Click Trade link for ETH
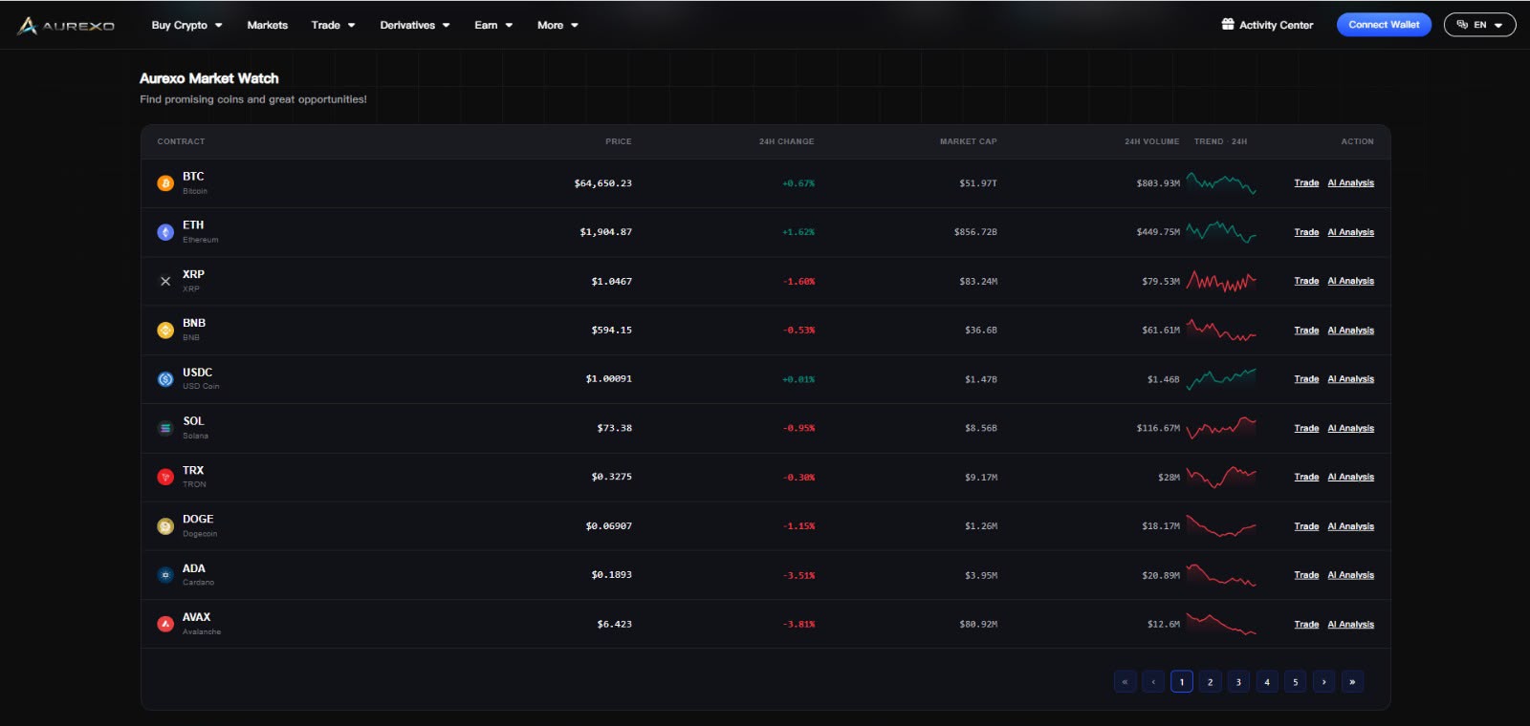Screen dimensions: 1530x726 [x=1306, y=232]
